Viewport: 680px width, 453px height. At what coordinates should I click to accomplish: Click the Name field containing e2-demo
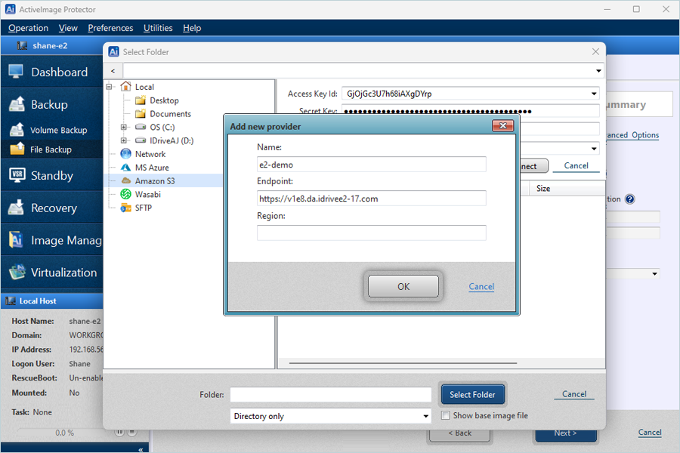tap(371, 165)
